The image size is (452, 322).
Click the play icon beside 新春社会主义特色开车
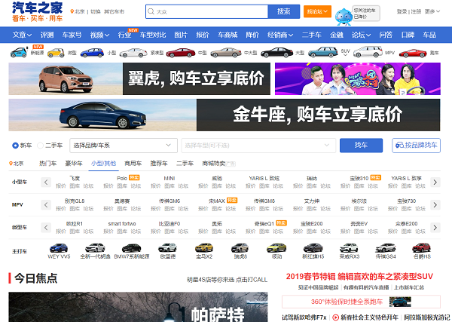(335, 317)
